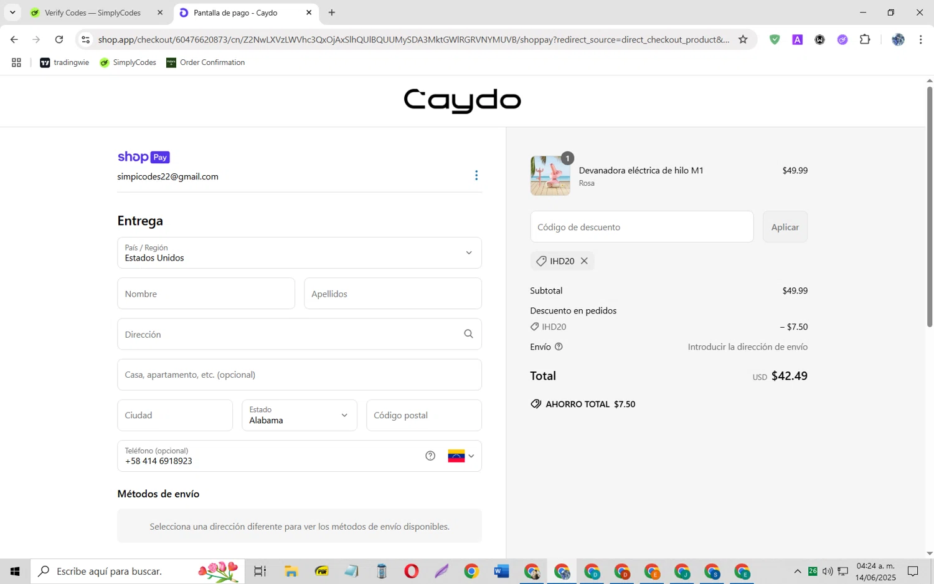934x584 pixels.
Task: Open the phone country flag selector
Action: click(461, 456)
